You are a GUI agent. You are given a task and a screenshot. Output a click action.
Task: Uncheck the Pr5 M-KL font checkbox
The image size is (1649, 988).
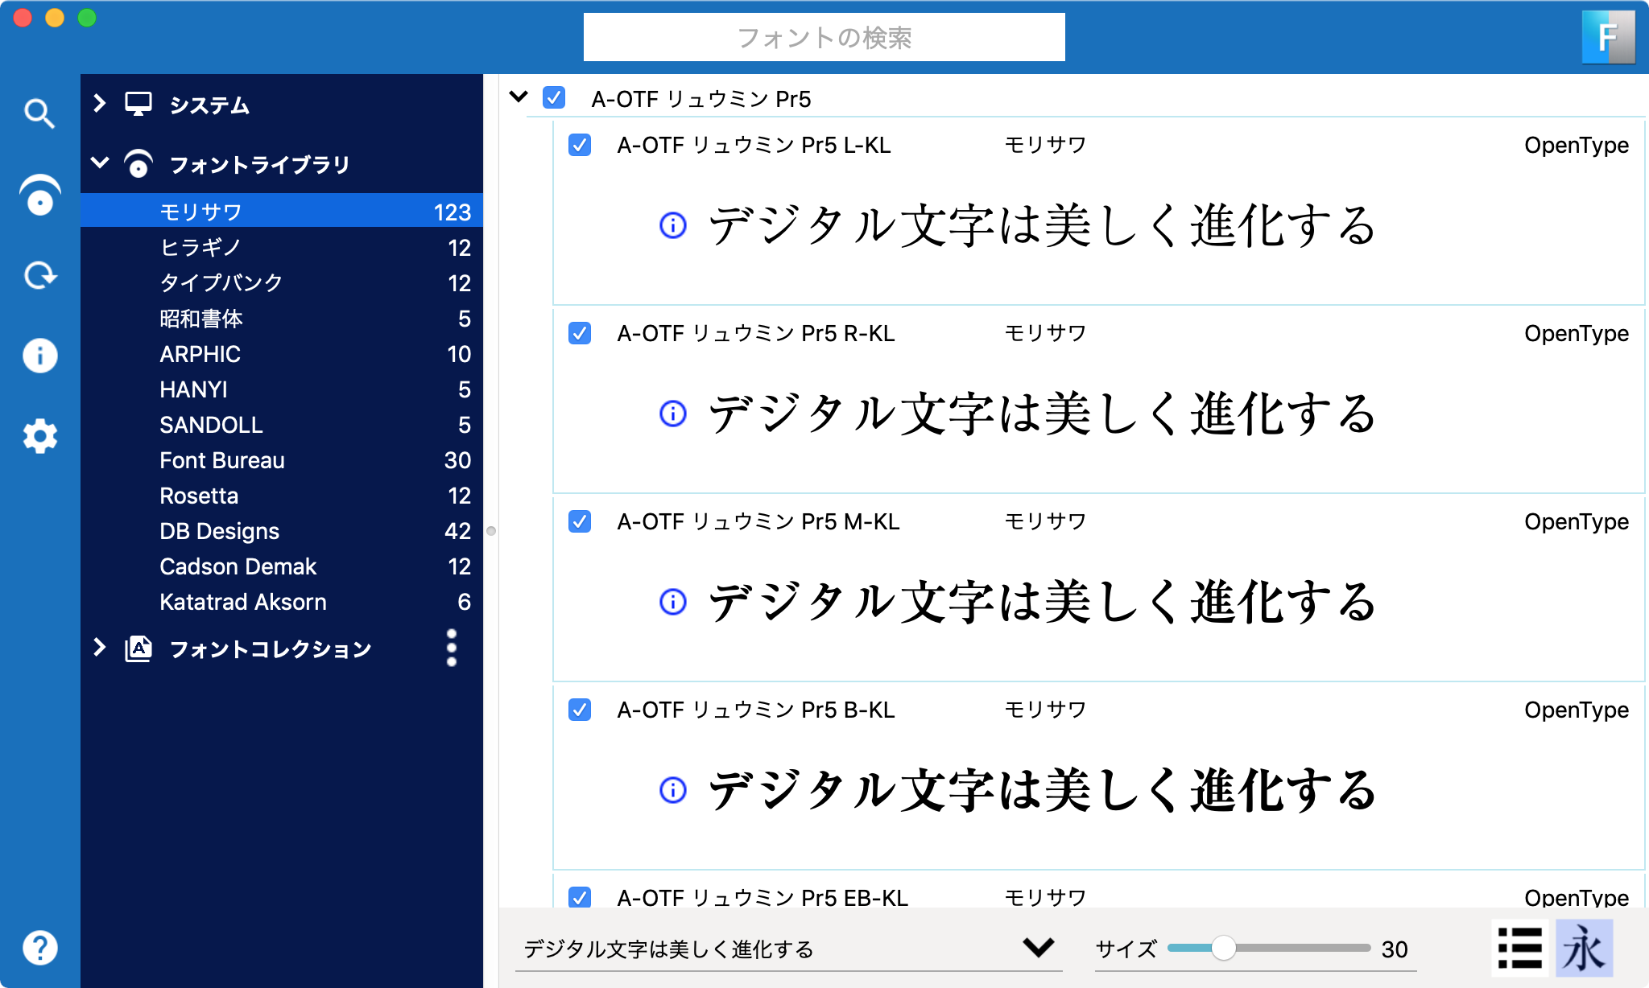[x=580, y=521]
